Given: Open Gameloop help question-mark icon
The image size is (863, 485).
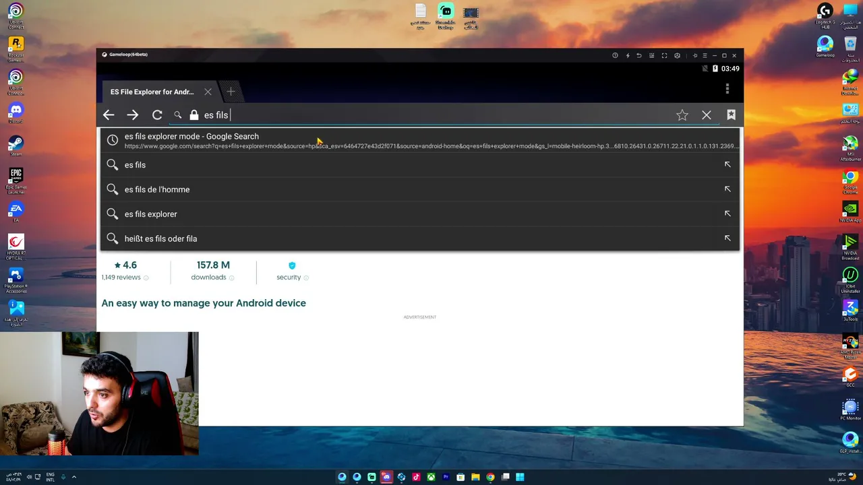Looking at the screenshot, I should (615, 55).
